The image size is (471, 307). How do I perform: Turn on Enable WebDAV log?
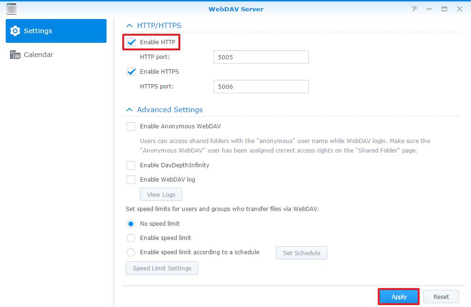pos(131,180)
